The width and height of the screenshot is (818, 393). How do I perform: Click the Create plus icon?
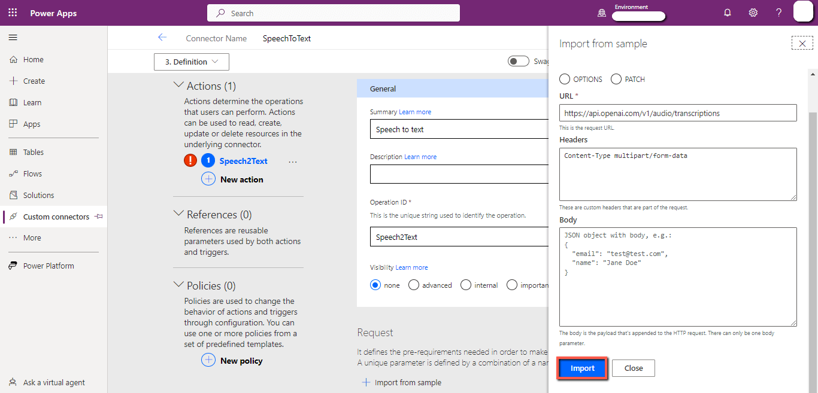13,81
